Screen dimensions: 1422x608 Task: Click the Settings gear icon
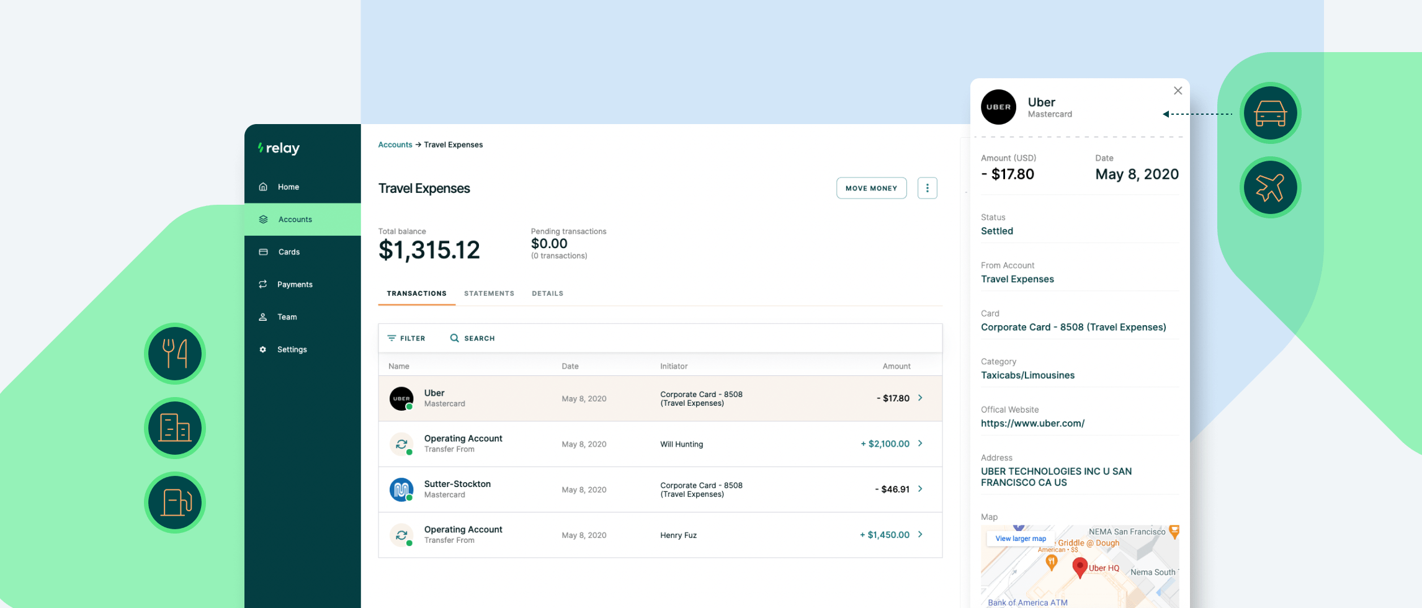(x=263, y=349)
